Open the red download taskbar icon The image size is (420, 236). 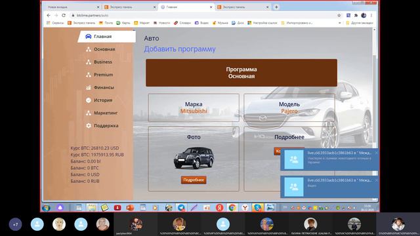pos(117,208)
